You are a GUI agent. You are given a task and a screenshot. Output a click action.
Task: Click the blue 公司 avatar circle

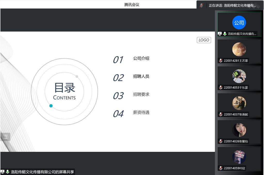click(x=239, y=23)
